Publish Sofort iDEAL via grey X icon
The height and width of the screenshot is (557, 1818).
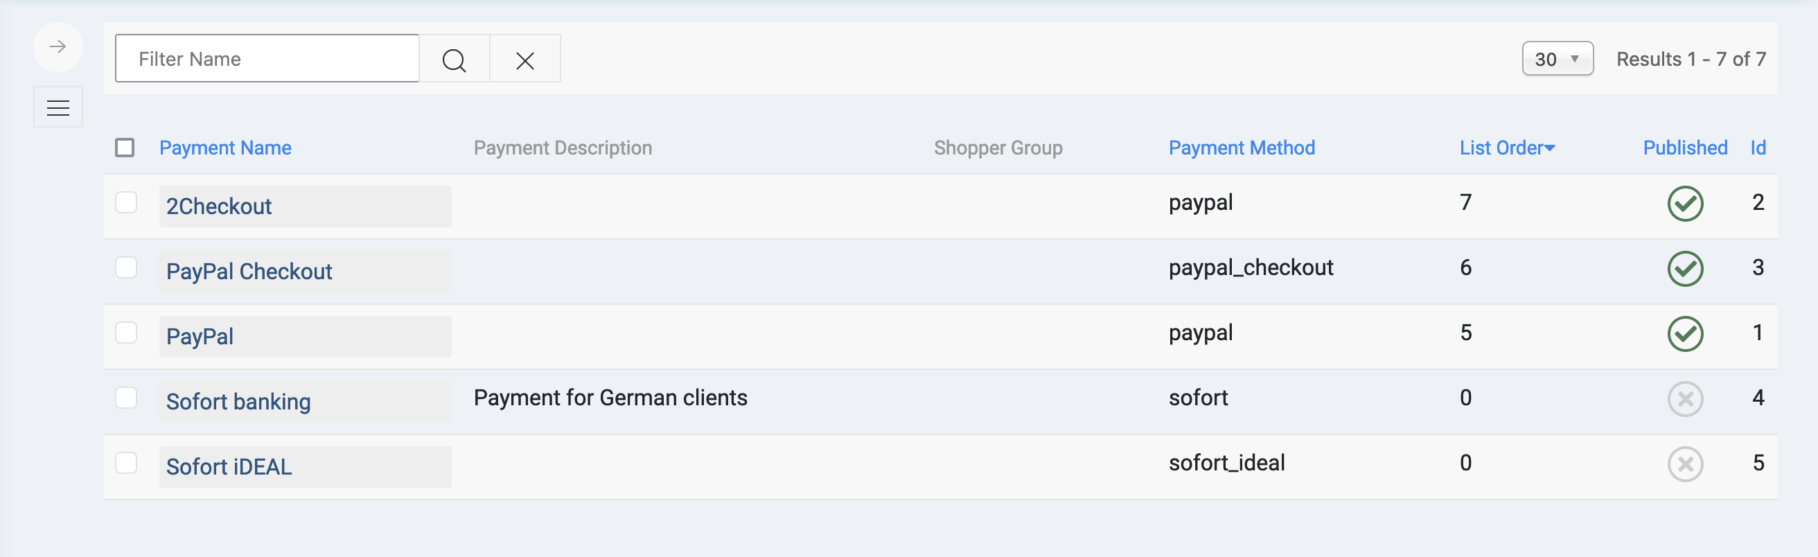tap(1684, 463)
